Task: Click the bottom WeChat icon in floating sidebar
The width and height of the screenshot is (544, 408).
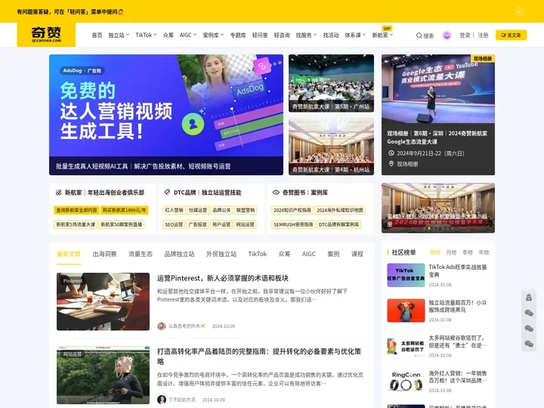Action: [x=529, y=344]
